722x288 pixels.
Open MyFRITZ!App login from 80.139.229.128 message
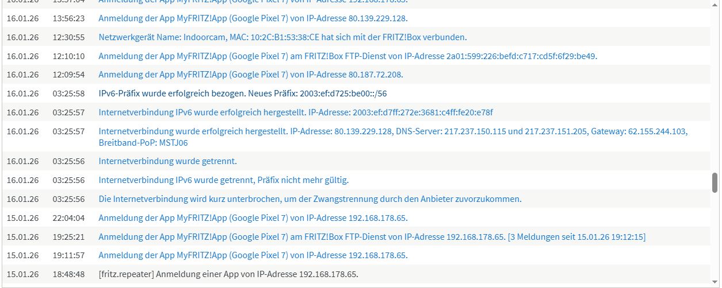(253, 18)
